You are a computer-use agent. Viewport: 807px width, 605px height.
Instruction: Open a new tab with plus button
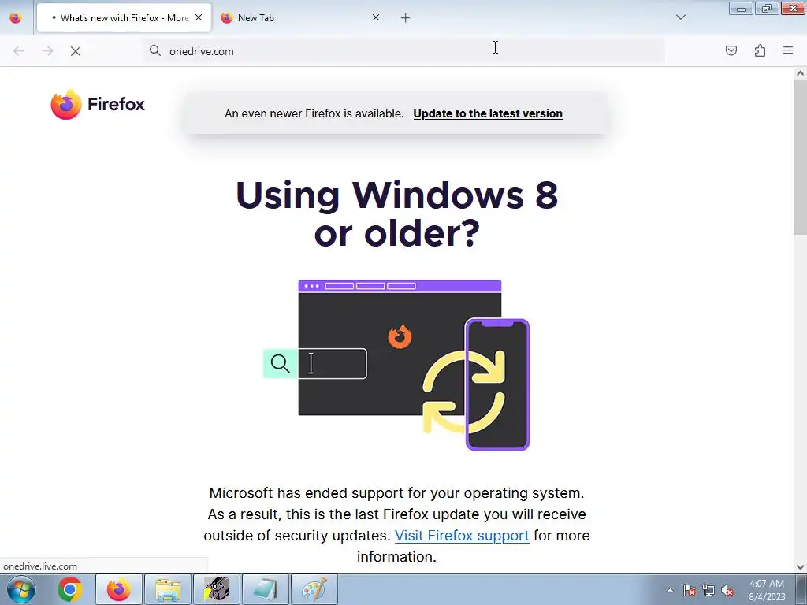[406, 18]
